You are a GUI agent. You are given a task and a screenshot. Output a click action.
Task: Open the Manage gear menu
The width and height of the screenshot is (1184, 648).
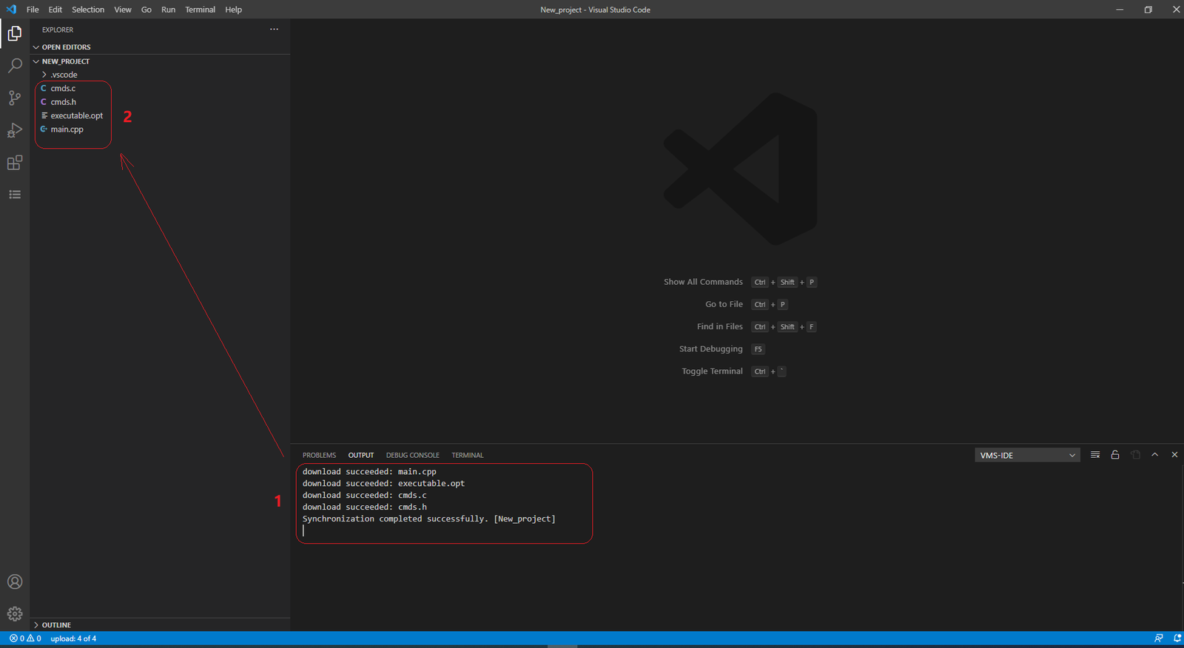pyautogui.click(x=15, y=614)
